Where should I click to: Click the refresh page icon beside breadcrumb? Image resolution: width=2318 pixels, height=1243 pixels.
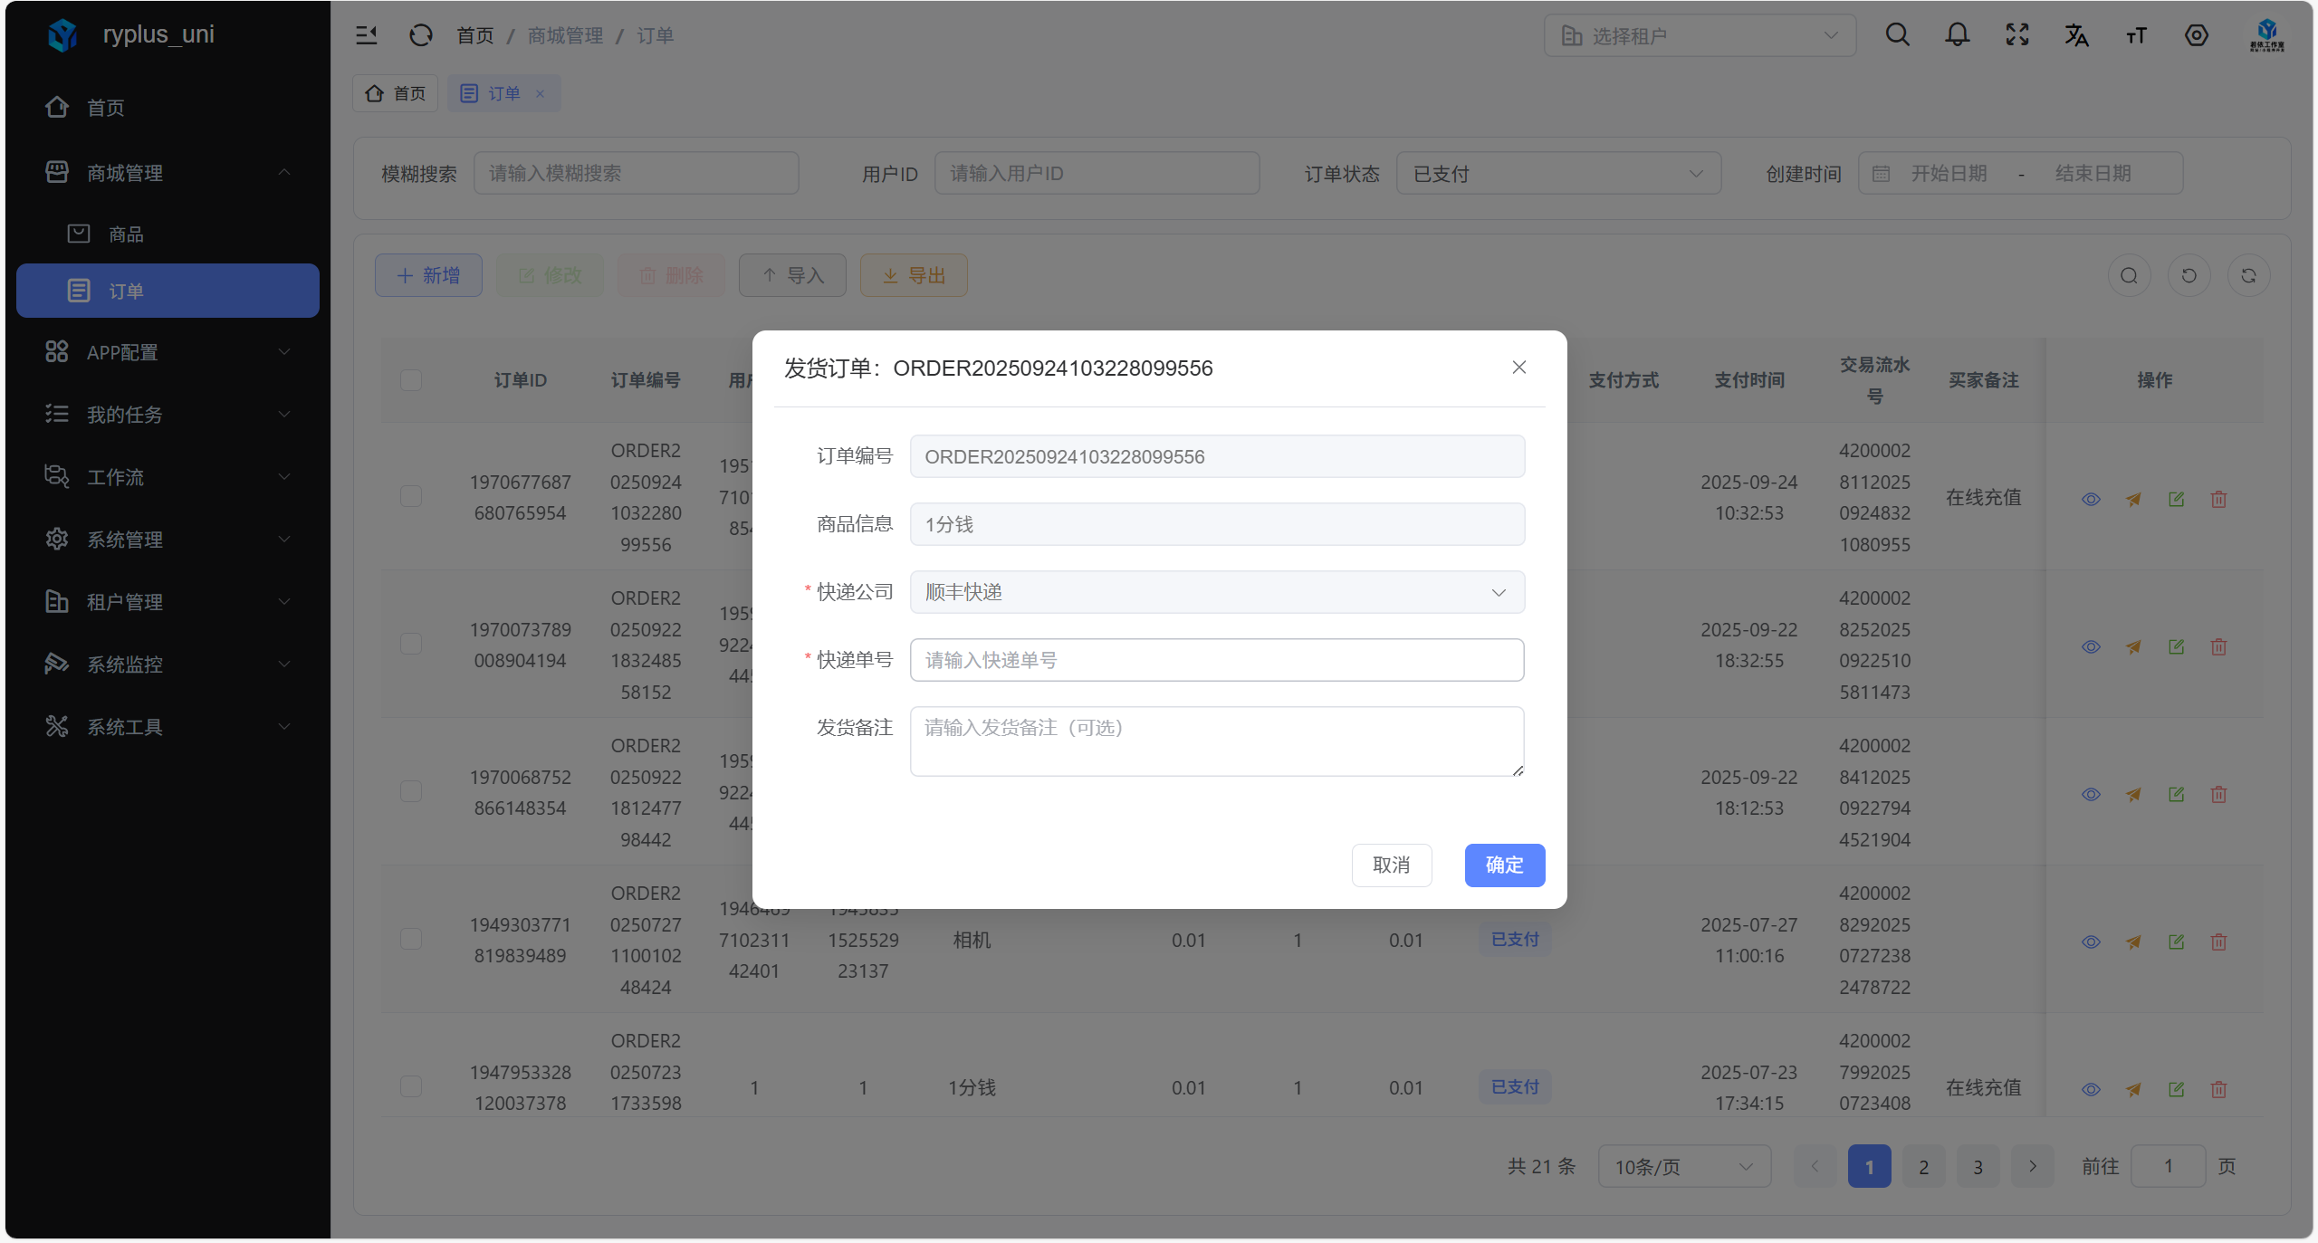pyautogui.click(x=420, y=35)
